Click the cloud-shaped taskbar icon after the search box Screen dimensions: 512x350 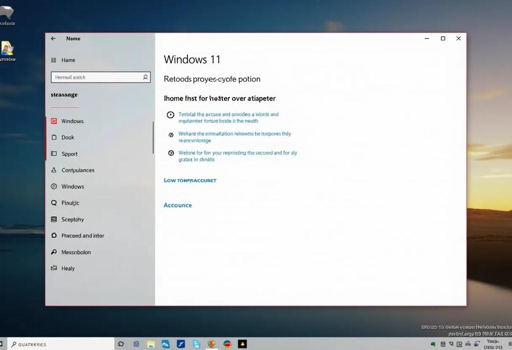pyautogui.click(x=121, y=344)
